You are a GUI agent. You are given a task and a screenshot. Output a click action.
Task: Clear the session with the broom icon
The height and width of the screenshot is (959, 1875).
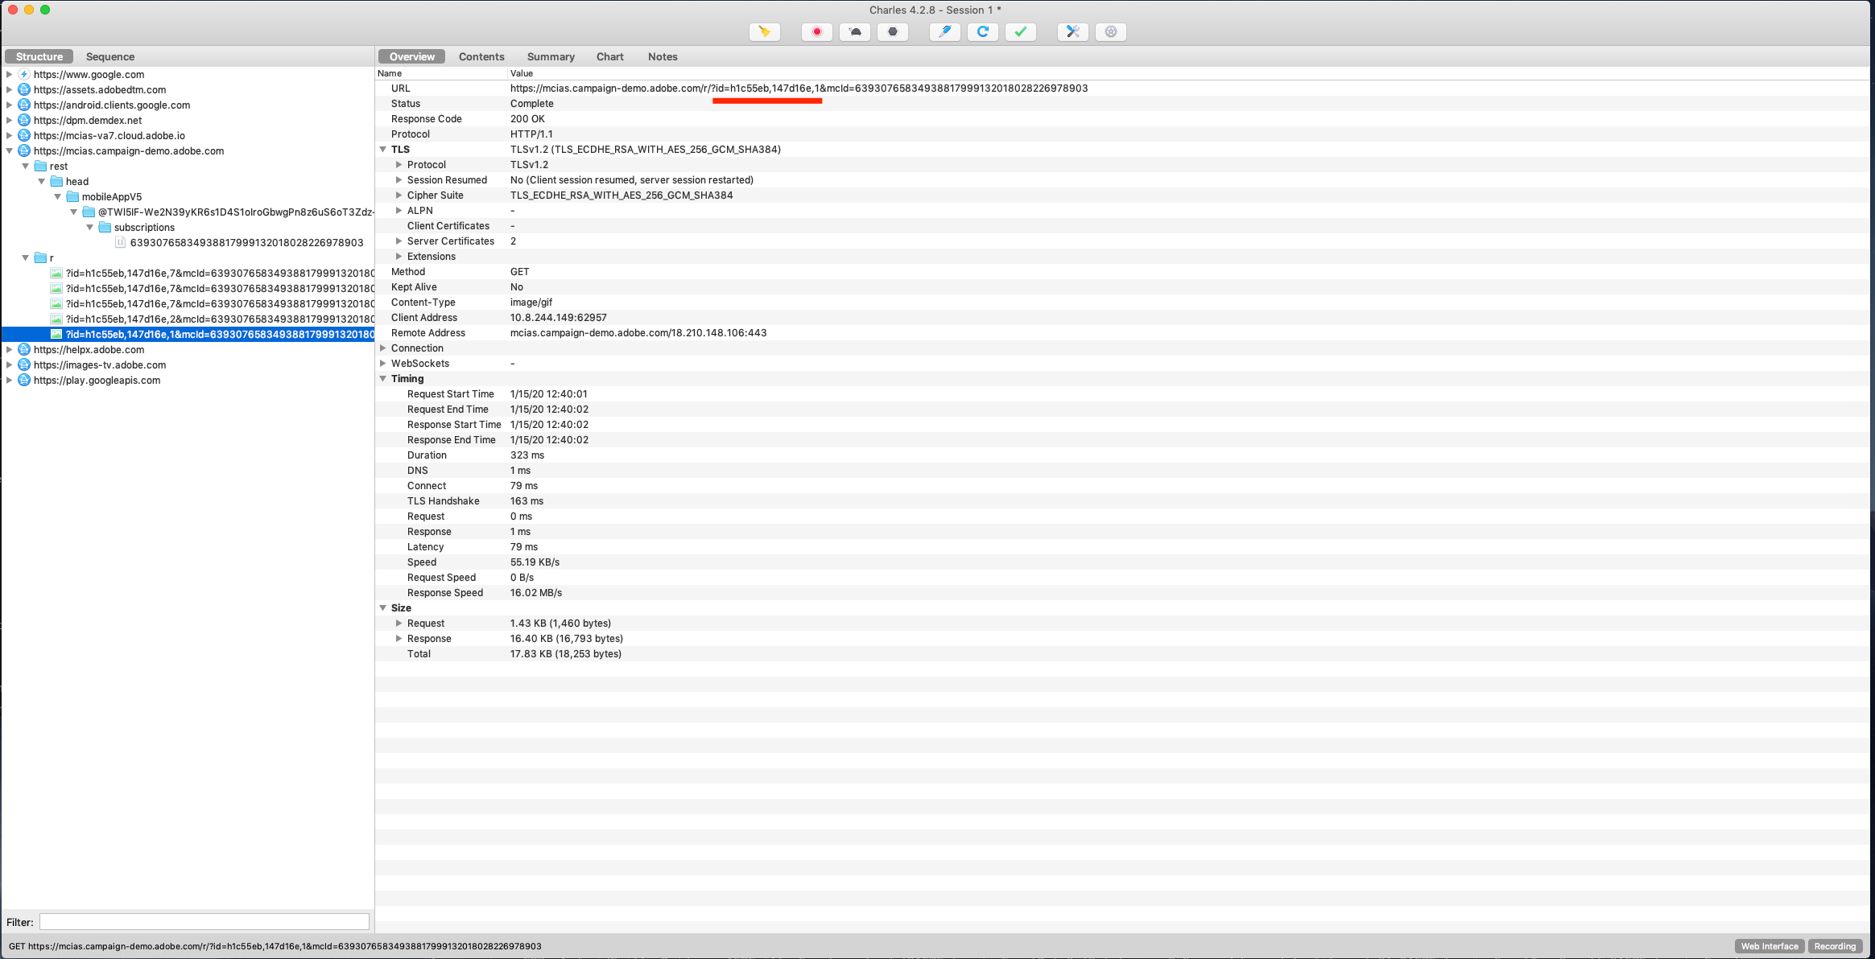click(x=764, y=32)
